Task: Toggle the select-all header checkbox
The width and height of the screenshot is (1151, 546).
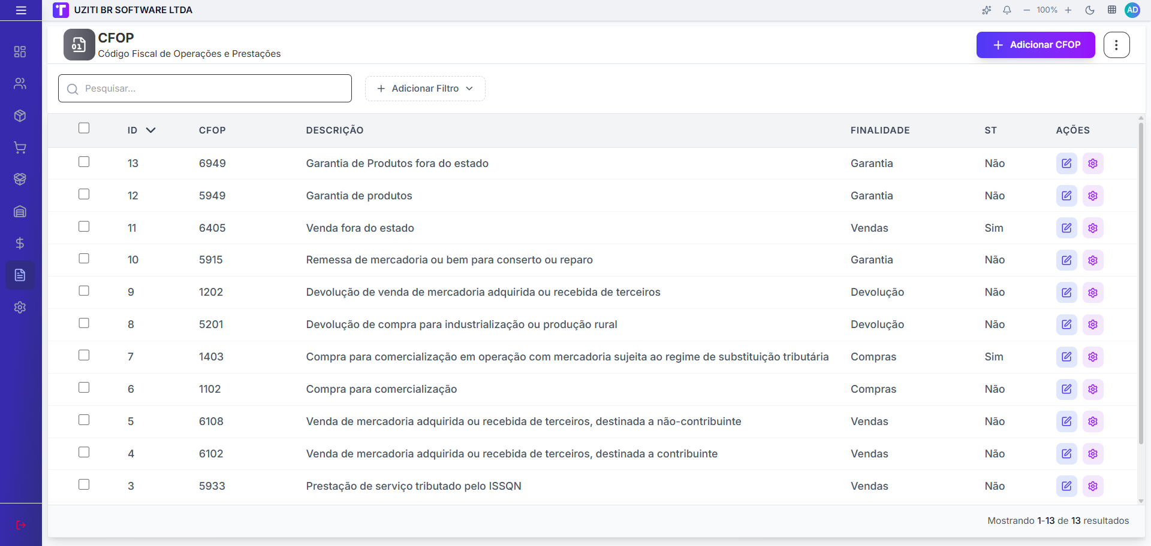Action: pos(84,128)
